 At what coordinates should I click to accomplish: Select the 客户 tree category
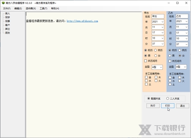7,25
